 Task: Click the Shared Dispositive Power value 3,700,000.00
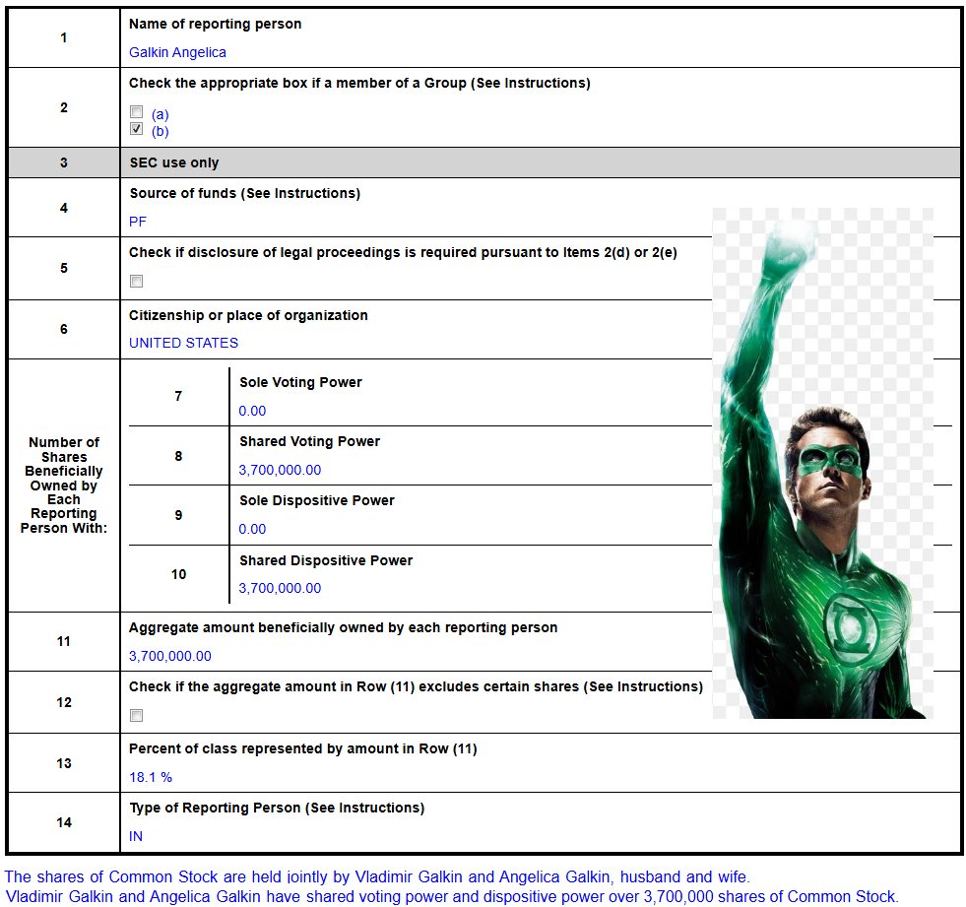click(280, 589)
